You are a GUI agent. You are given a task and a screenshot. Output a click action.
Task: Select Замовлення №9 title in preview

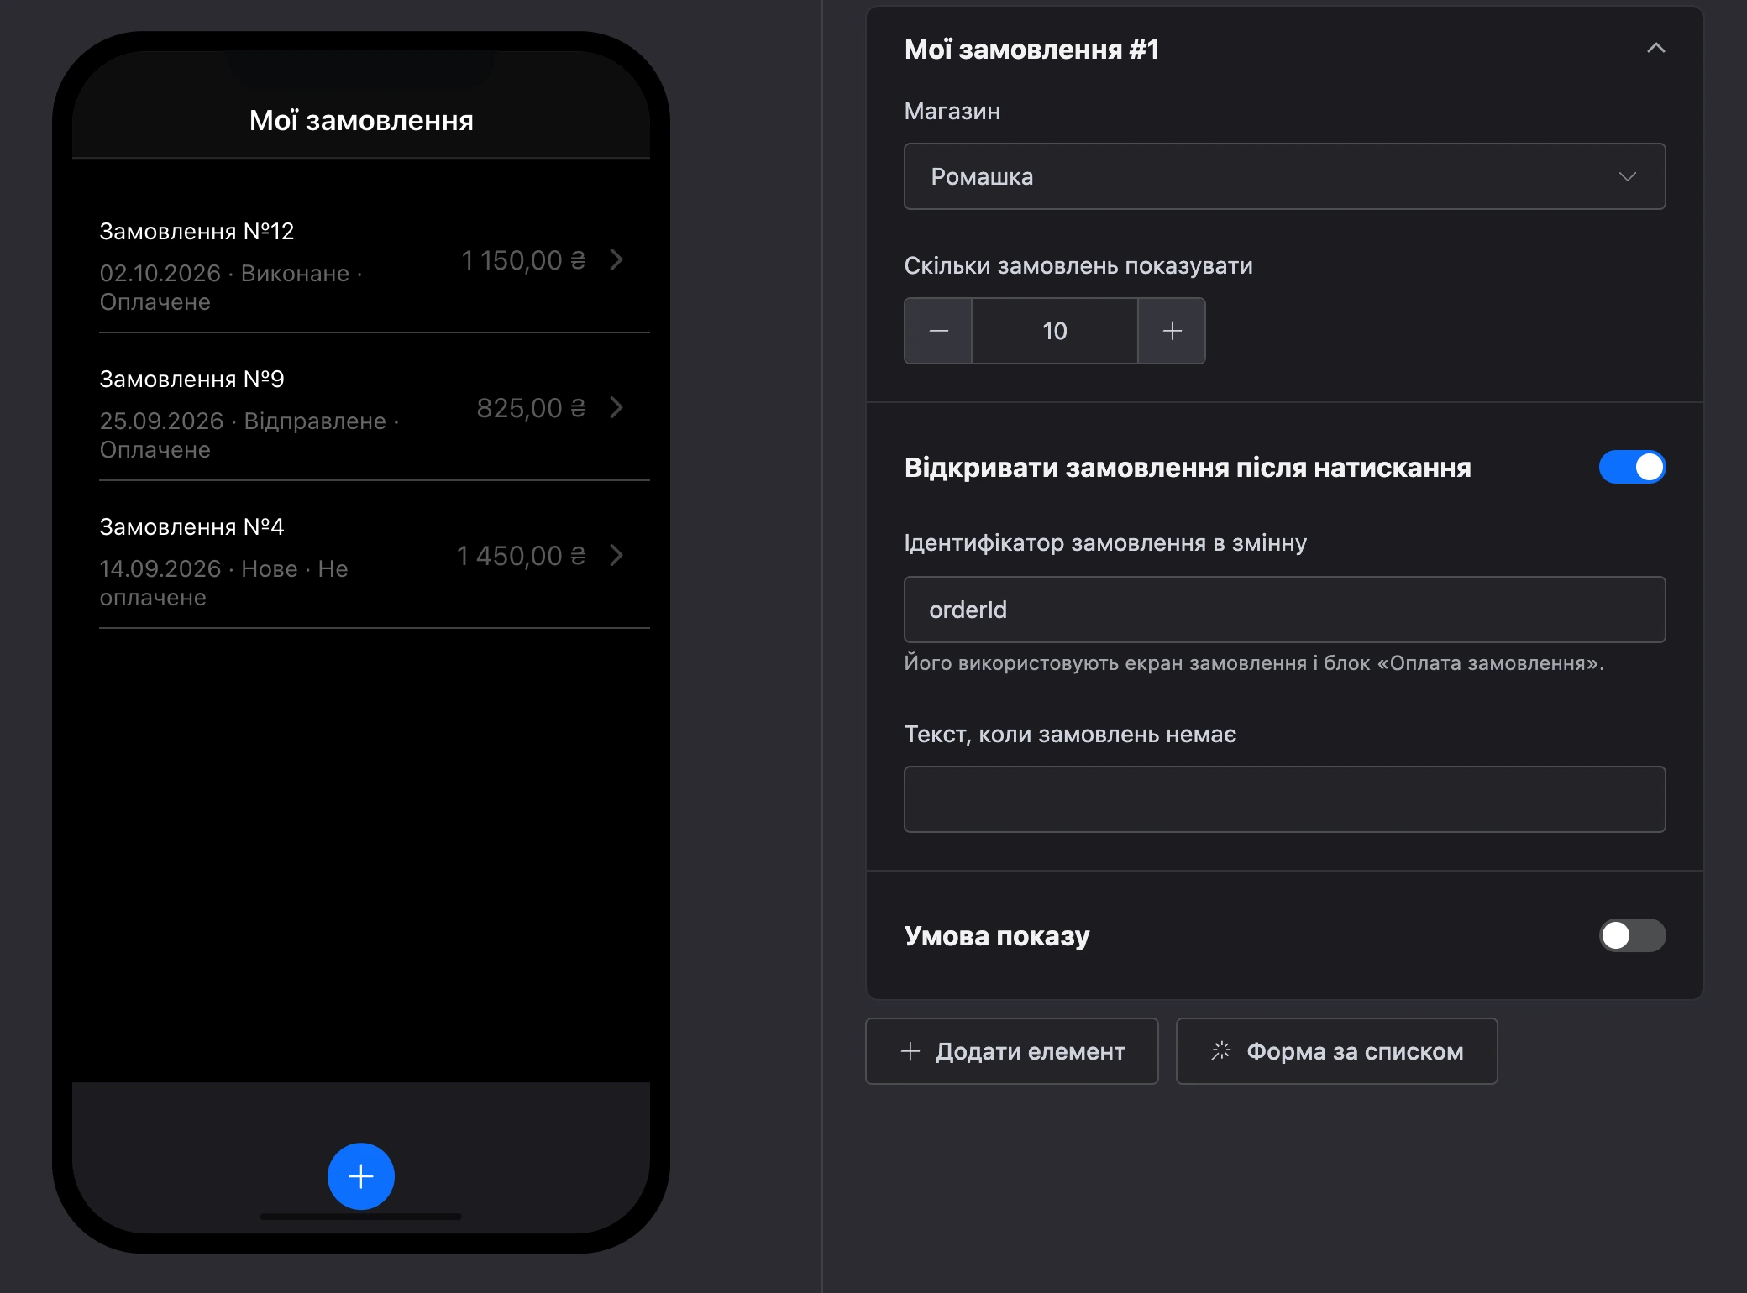point(191,379)
